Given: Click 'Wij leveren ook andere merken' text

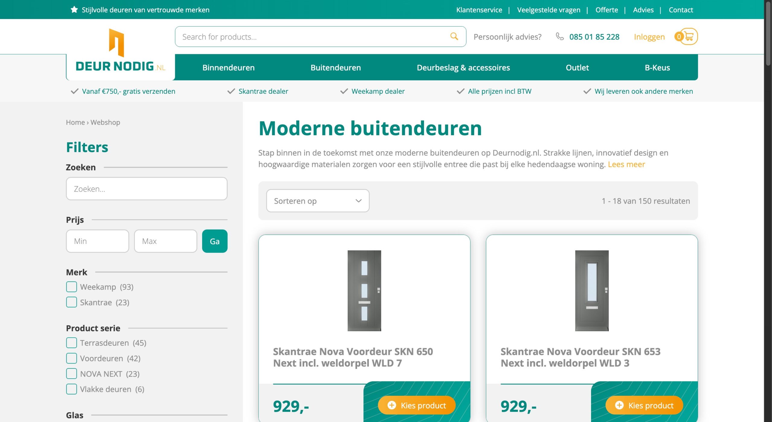Looking at the screenshot, I should click(644, 91).
